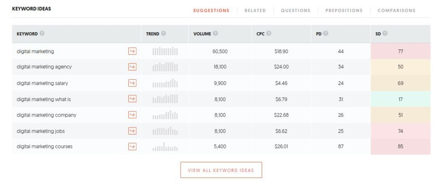
Task: Open arrow icon for digital marketing keyword
Action: [132, 51]
